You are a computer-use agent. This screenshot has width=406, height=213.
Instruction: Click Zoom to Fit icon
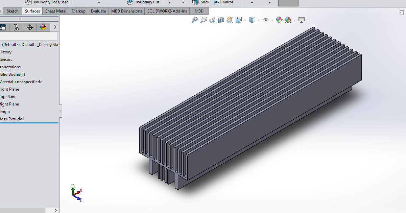coord(195,20)
